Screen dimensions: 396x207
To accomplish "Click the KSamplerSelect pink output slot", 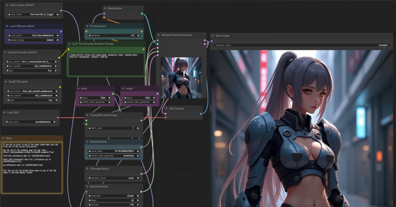I will (x=141, y=174).
